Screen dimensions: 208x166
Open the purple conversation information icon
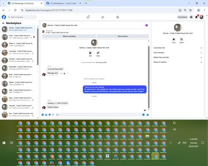[146, 25]
